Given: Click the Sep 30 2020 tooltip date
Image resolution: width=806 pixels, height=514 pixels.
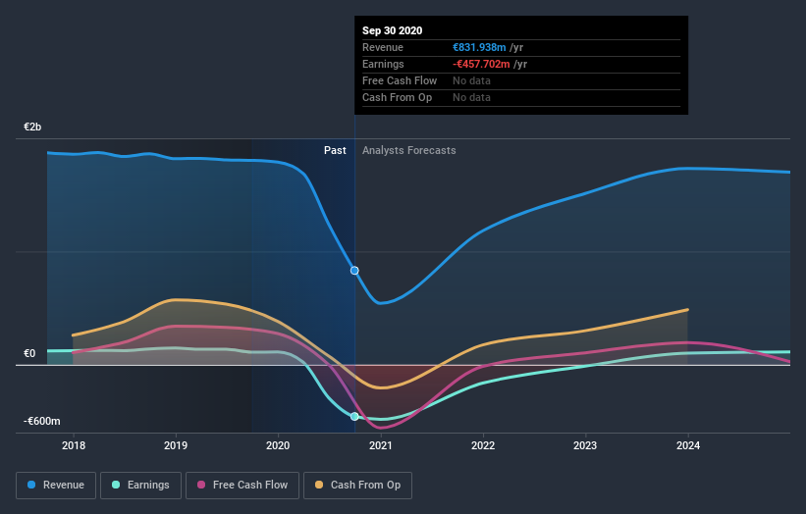Looking at the screenshot, I should [x=393, y=30].
